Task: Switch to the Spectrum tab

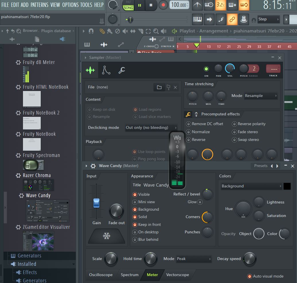Action: click(x=129, y=275)
